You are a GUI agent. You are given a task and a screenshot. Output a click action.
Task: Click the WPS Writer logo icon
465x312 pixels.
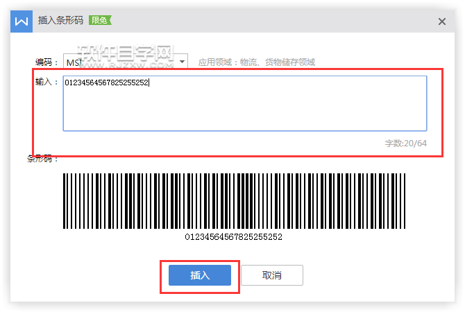(x=22, y=21)
